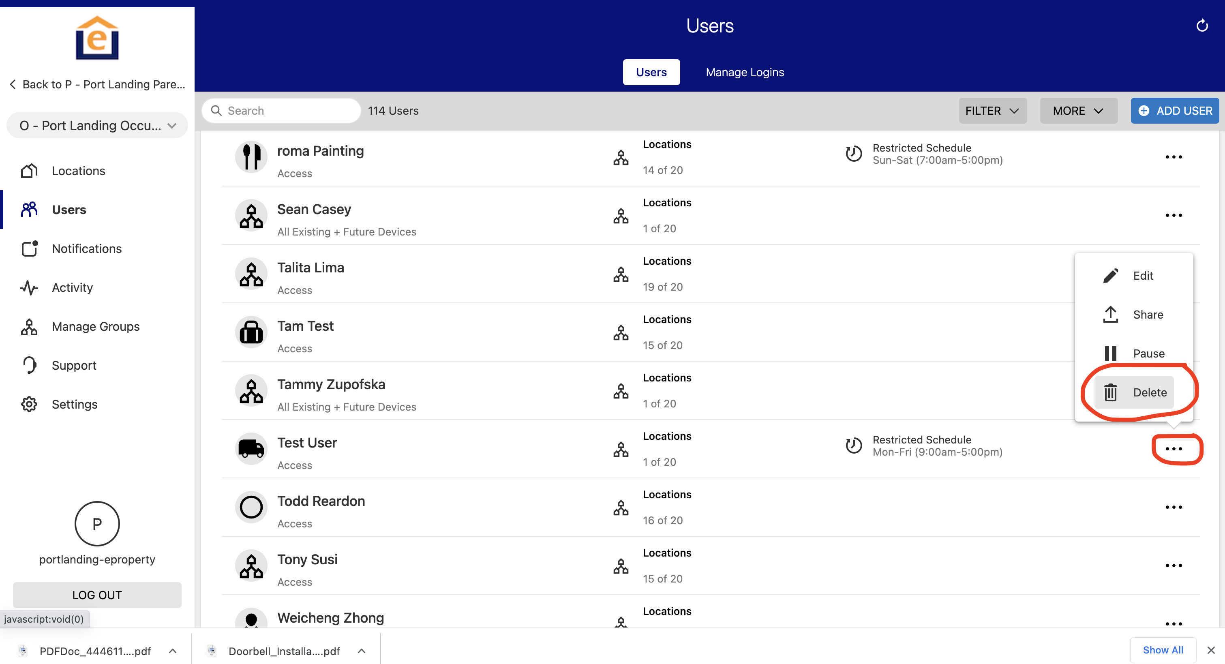Screen dimensions: 1225x664
Task: Open Todd Reardon's three-dot options menu
Action: pos(1173,507)
